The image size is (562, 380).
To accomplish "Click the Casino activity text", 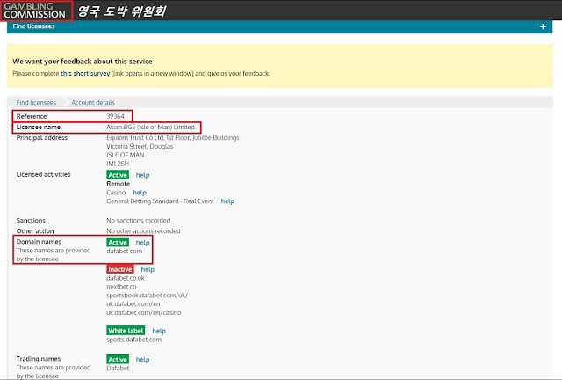I will [116, 193].
